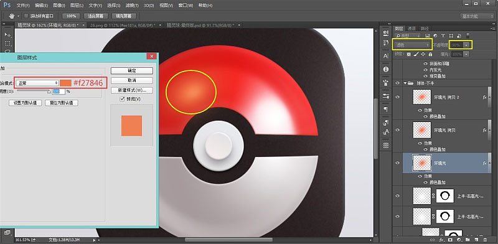Open the 文件(F) menu

pyautogui.click(x=23, y=6)
